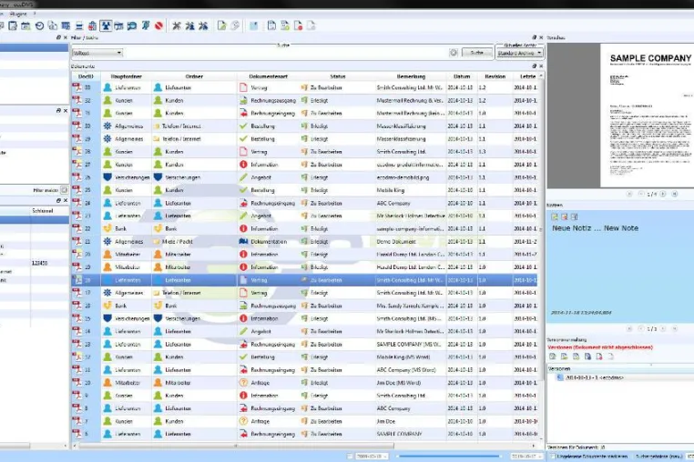694x462 pixels.
Task: Click the speech bubble toolbar icon
Action: pos(132,25)
